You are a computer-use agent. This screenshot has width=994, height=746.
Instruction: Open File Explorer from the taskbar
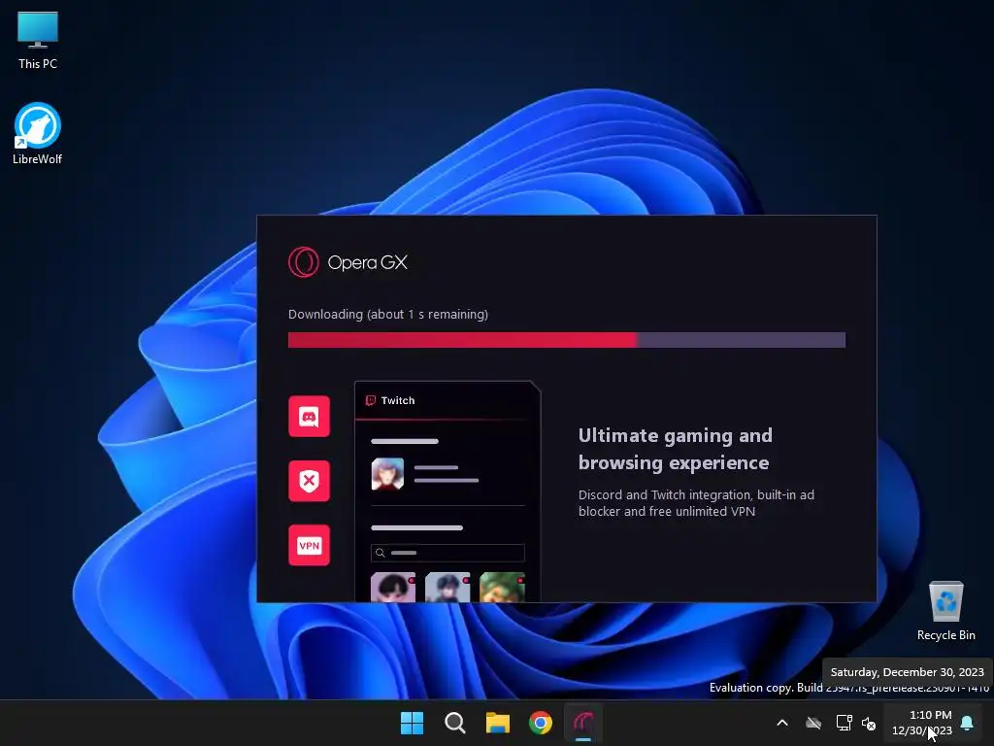[498, 723]
